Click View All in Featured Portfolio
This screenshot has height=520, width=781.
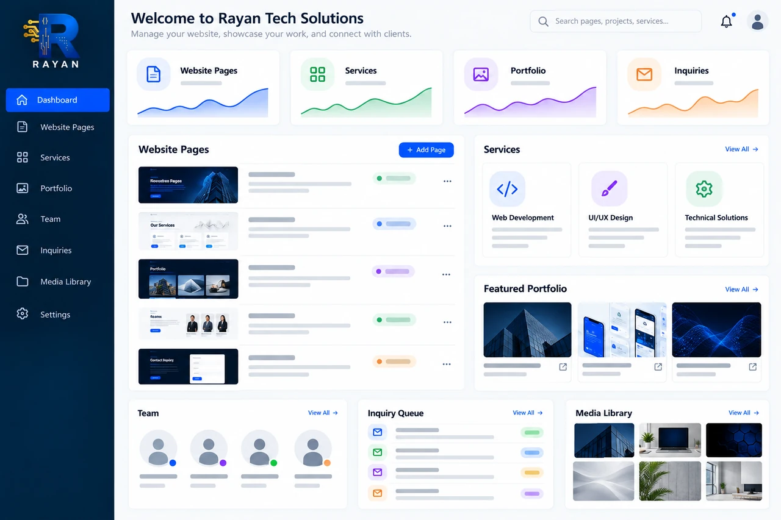(741, 290)
